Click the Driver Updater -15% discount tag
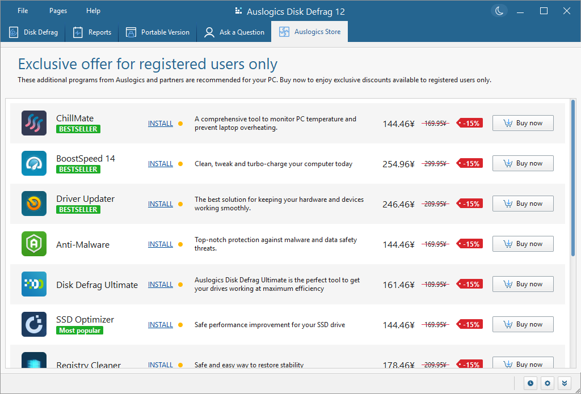This screenshot has width=581, height=394. tap(469, 204)
